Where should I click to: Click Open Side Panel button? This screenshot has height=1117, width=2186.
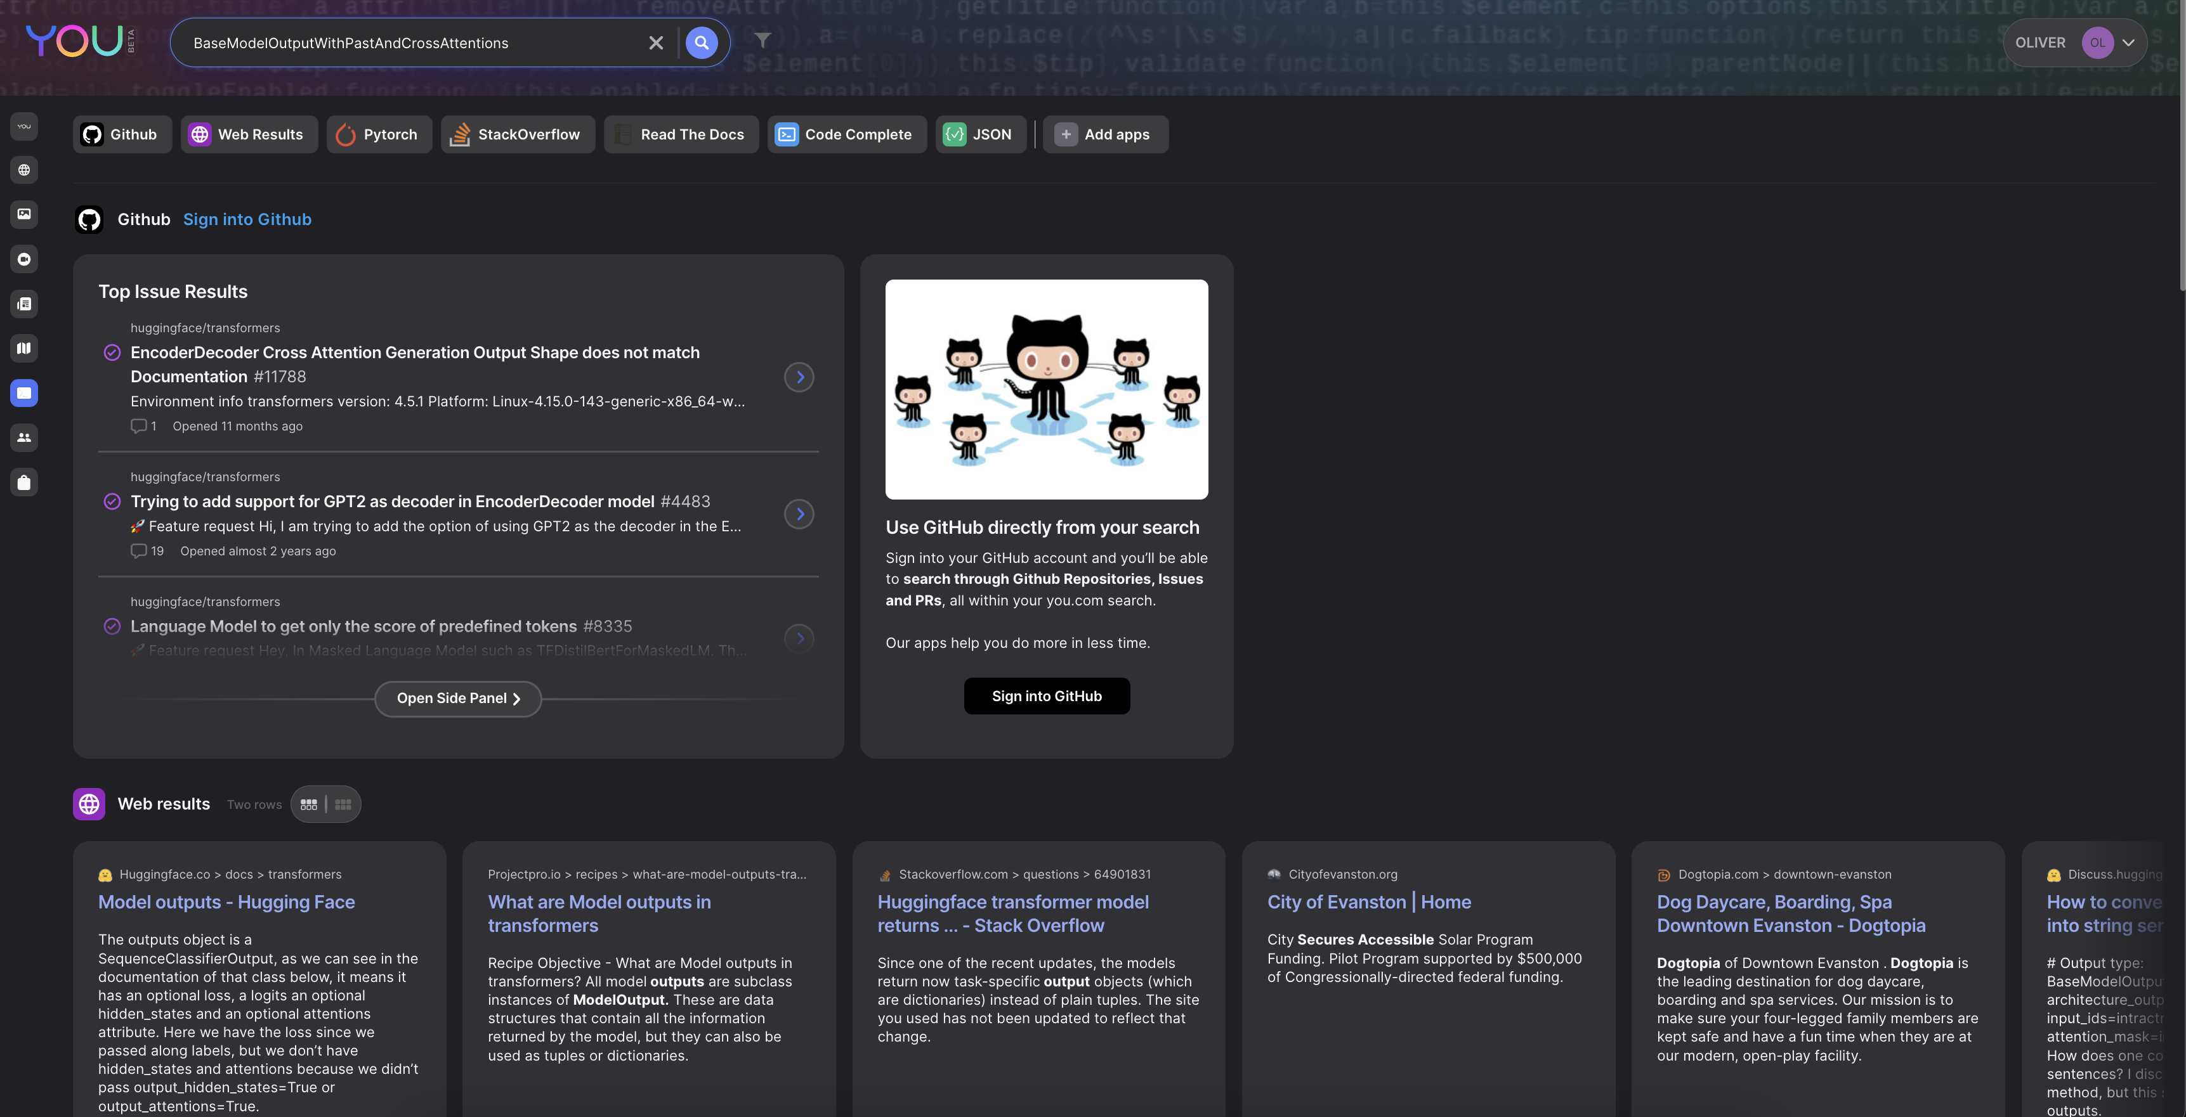[x=458, y=698]
